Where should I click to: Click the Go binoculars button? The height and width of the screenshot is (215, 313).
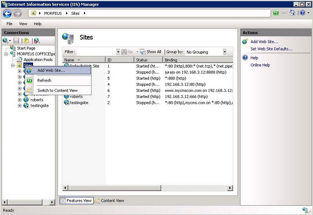pos(127,52)
